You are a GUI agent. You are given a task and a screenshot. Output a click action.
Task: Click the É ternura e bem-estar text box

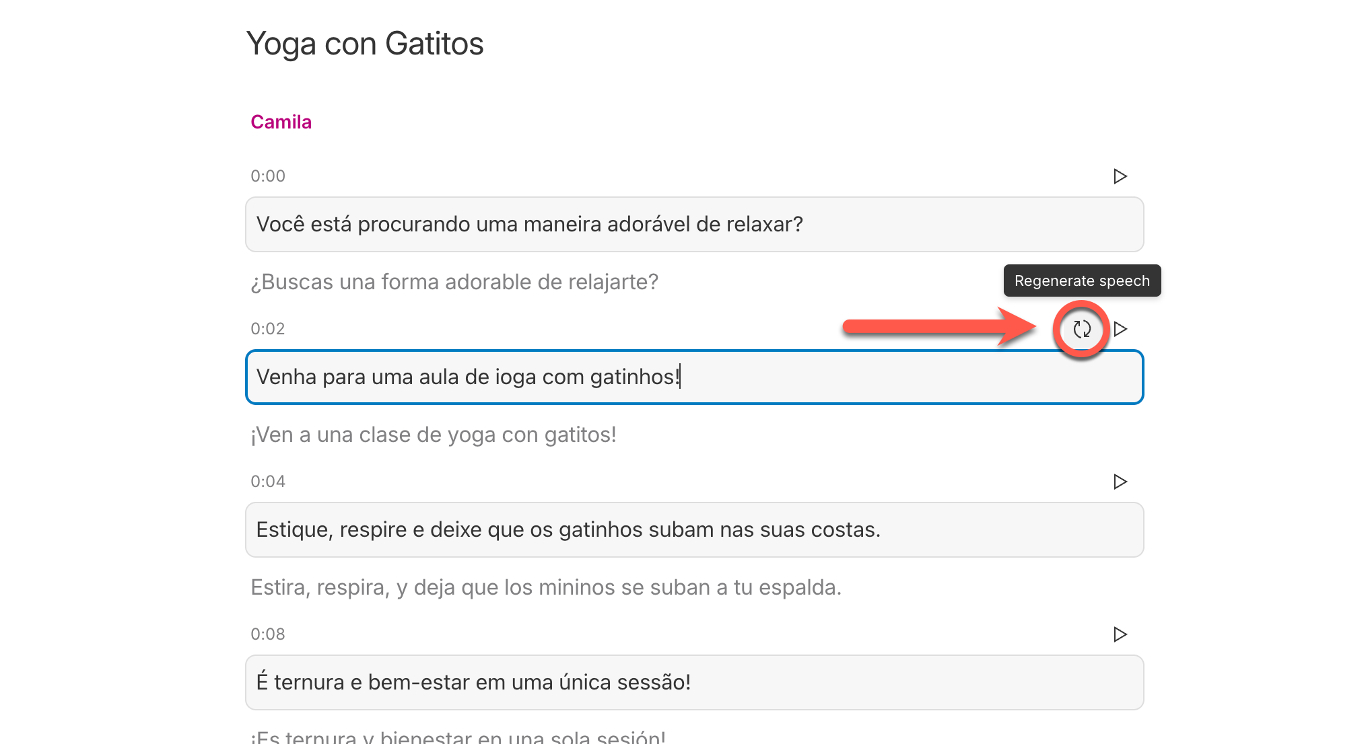(693, 682)
